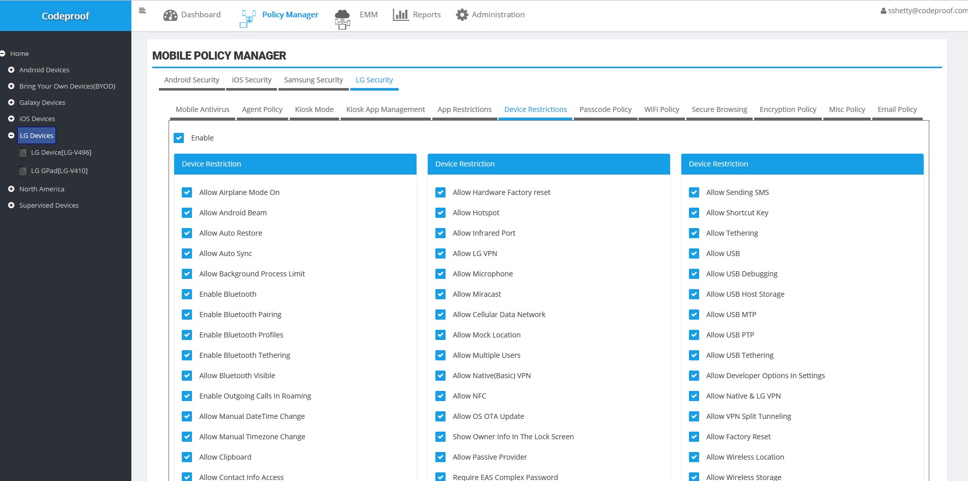Disable Enable Bluetooth checkbox
The image size is (968, 481).
187,294
